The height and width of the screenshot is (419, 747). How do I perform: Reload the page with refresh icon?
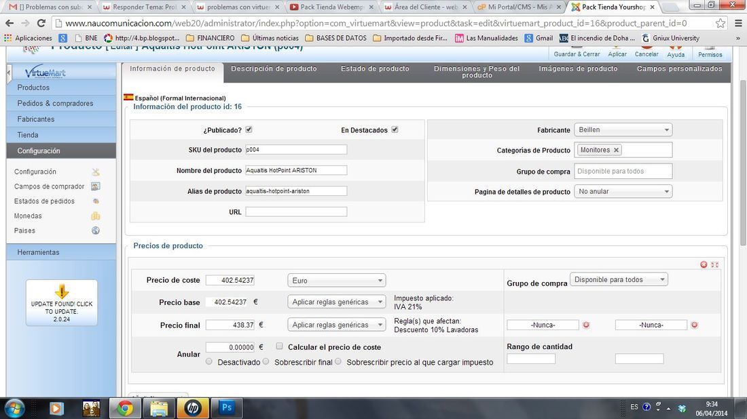[x=41, y=23]
